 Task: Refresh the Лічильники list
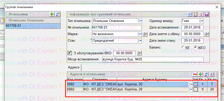tap(57, 14)
